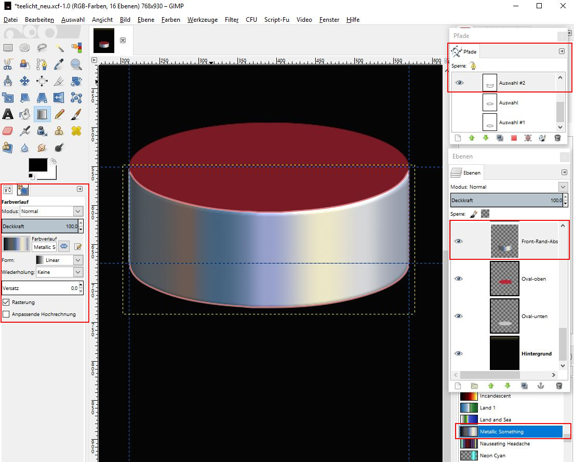Screen dimensions: 574x462
Task: Select the Text tool
Action: (x=8, y=114)
